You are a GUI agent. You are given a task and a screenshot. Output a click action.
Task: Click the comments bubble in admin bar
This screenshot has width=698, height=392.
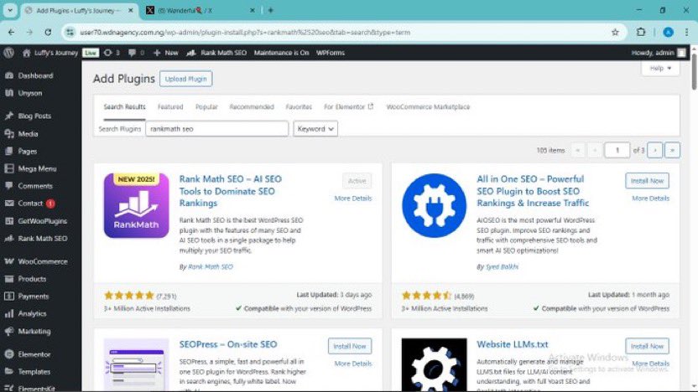point(132,53)
